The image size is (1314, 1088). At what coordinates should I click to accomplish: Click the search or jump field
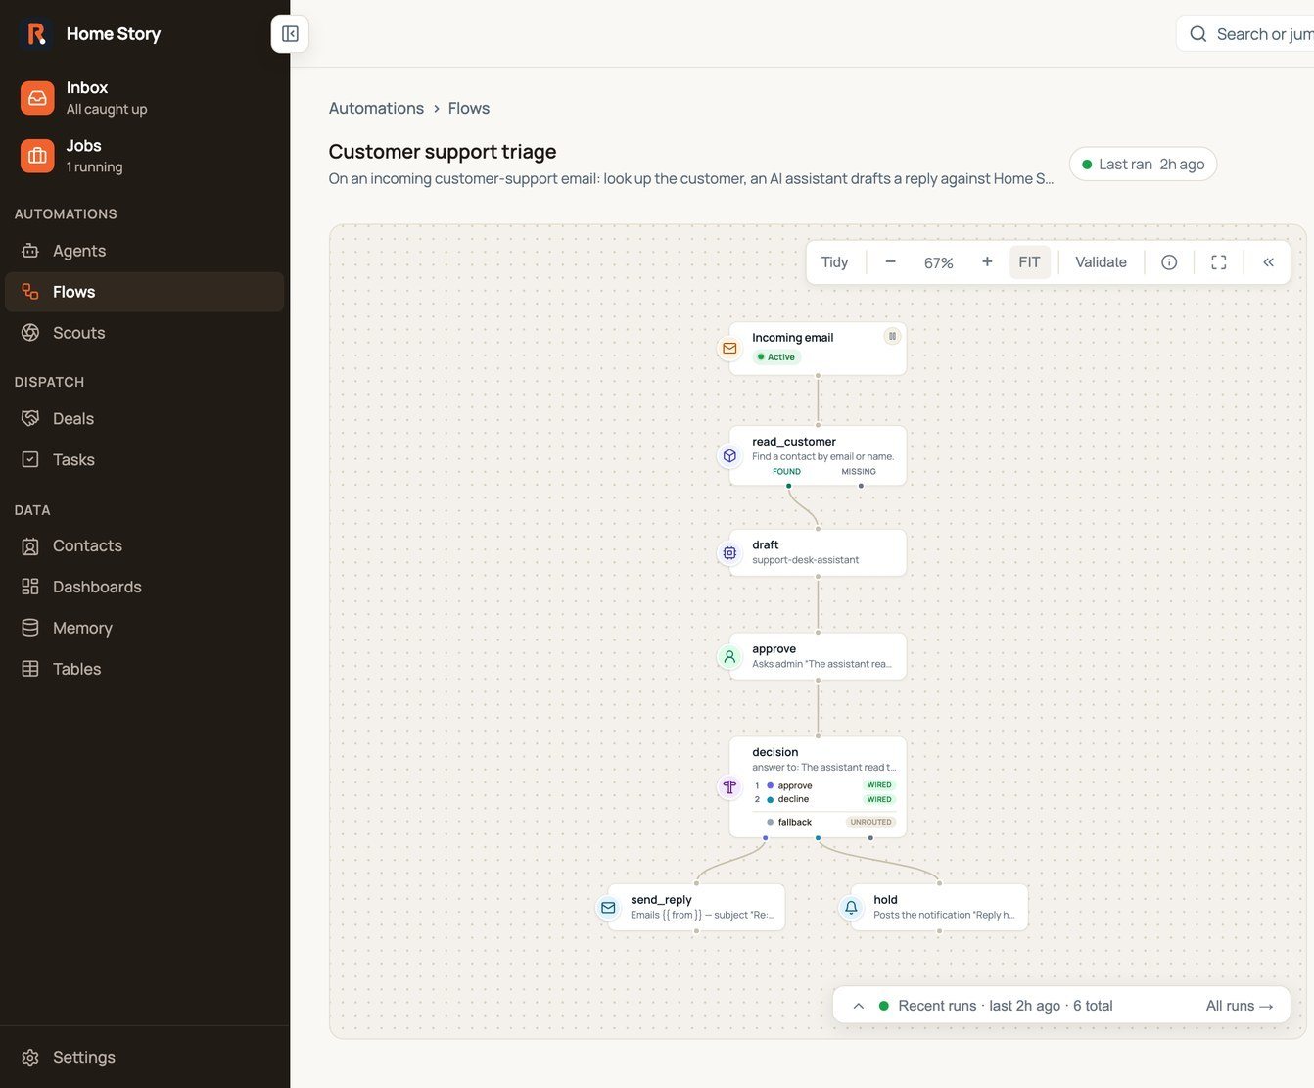(1244, 34)
